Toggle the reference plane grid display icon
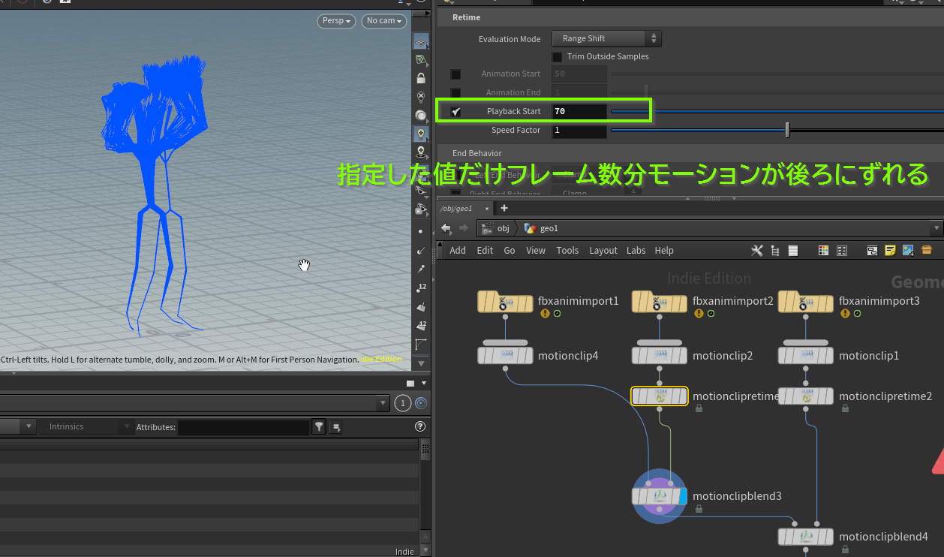 pyautogui.click(x=421, y=41)
